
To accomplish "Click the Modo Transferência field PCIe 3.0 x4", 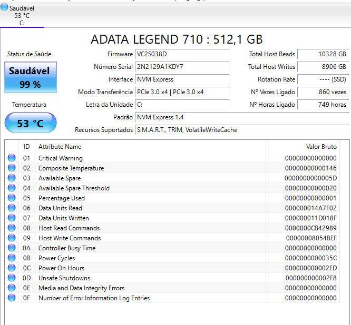I will point(182,92).
